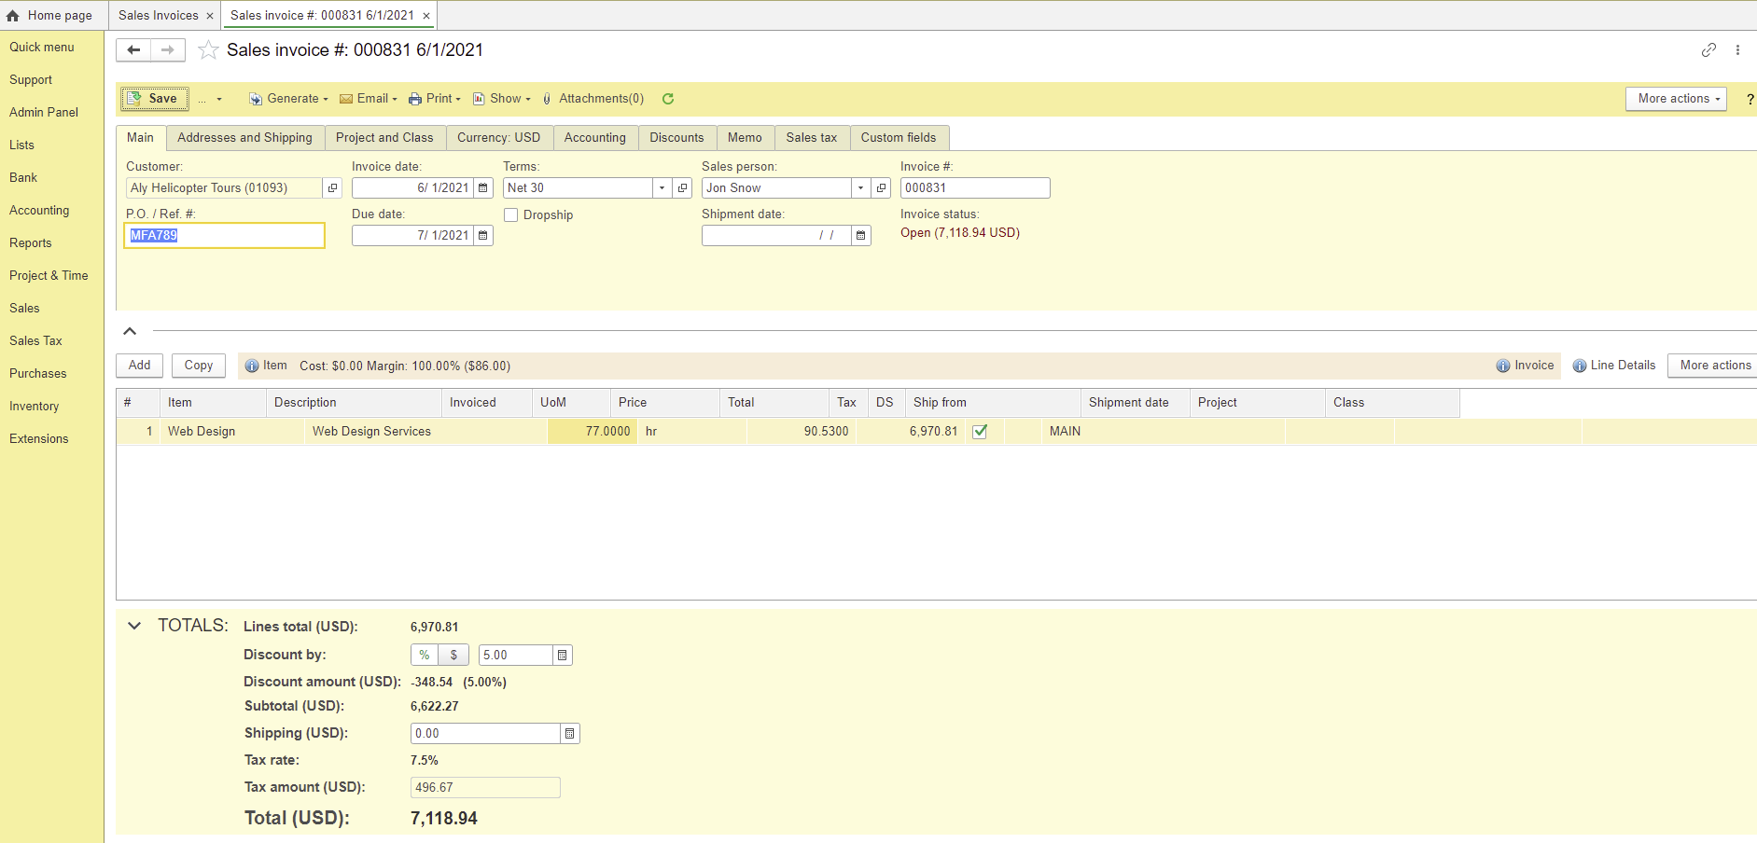Open the vertical three-dot options menu

pyautogui.click(x=1737, y=50)
